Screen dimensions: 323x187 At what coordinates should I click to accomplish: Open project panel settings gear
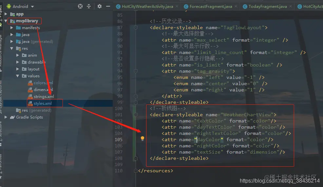pyautogui.click(x=100, y=6)
